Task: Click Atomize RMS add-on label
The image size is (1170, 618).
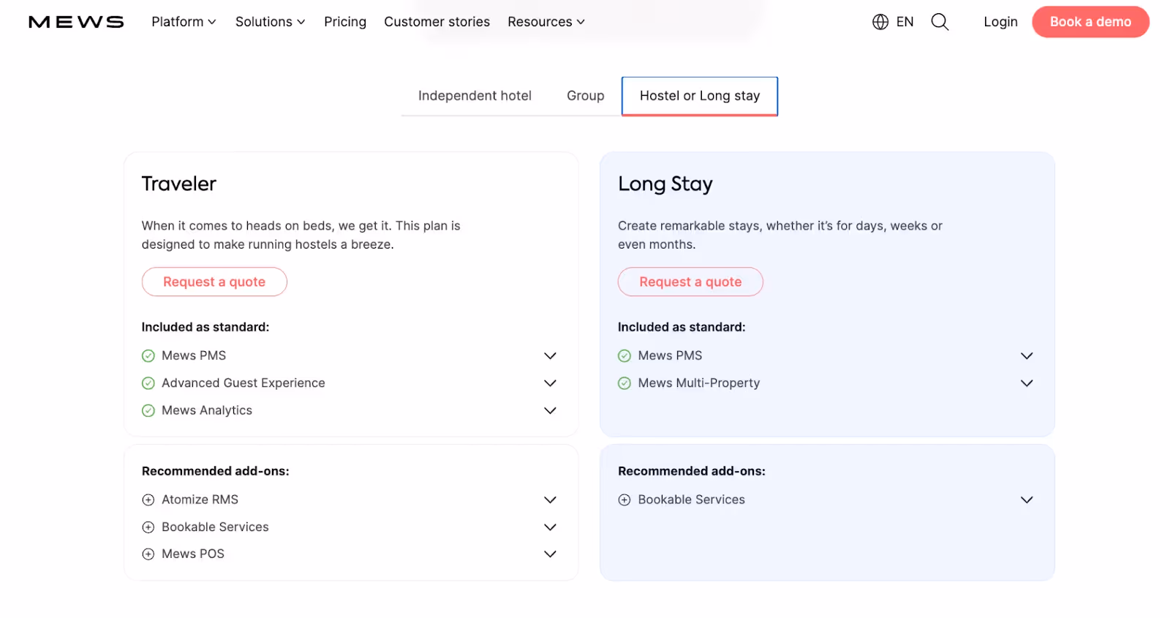Action: (200, 500)
